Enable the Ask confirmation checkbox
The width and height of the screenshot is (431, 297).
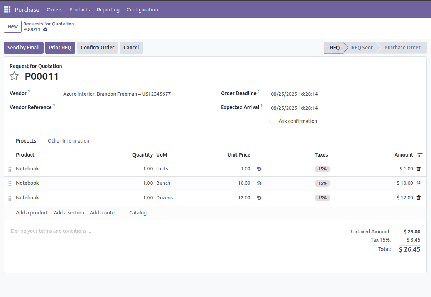tap(272, 121)
